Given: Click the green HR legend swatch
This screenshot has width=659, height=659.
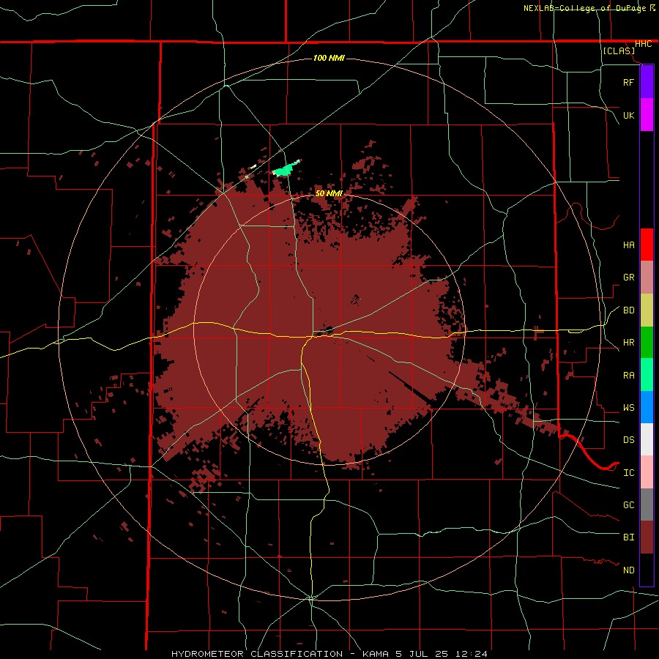Looking at the screenshot, I should tap(647, 343).
